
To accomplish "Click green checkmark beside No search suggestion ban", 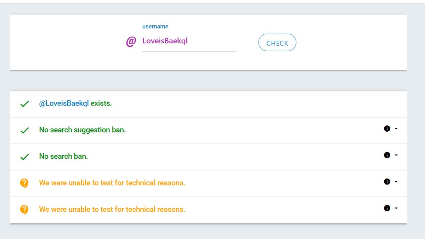I will coord(24,130).
